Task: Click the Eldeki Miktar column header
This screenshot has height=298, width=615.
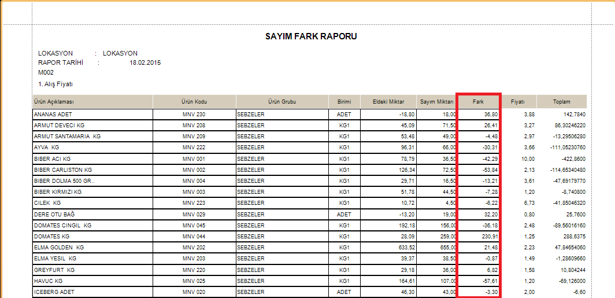Action: [x=388, y=102]
